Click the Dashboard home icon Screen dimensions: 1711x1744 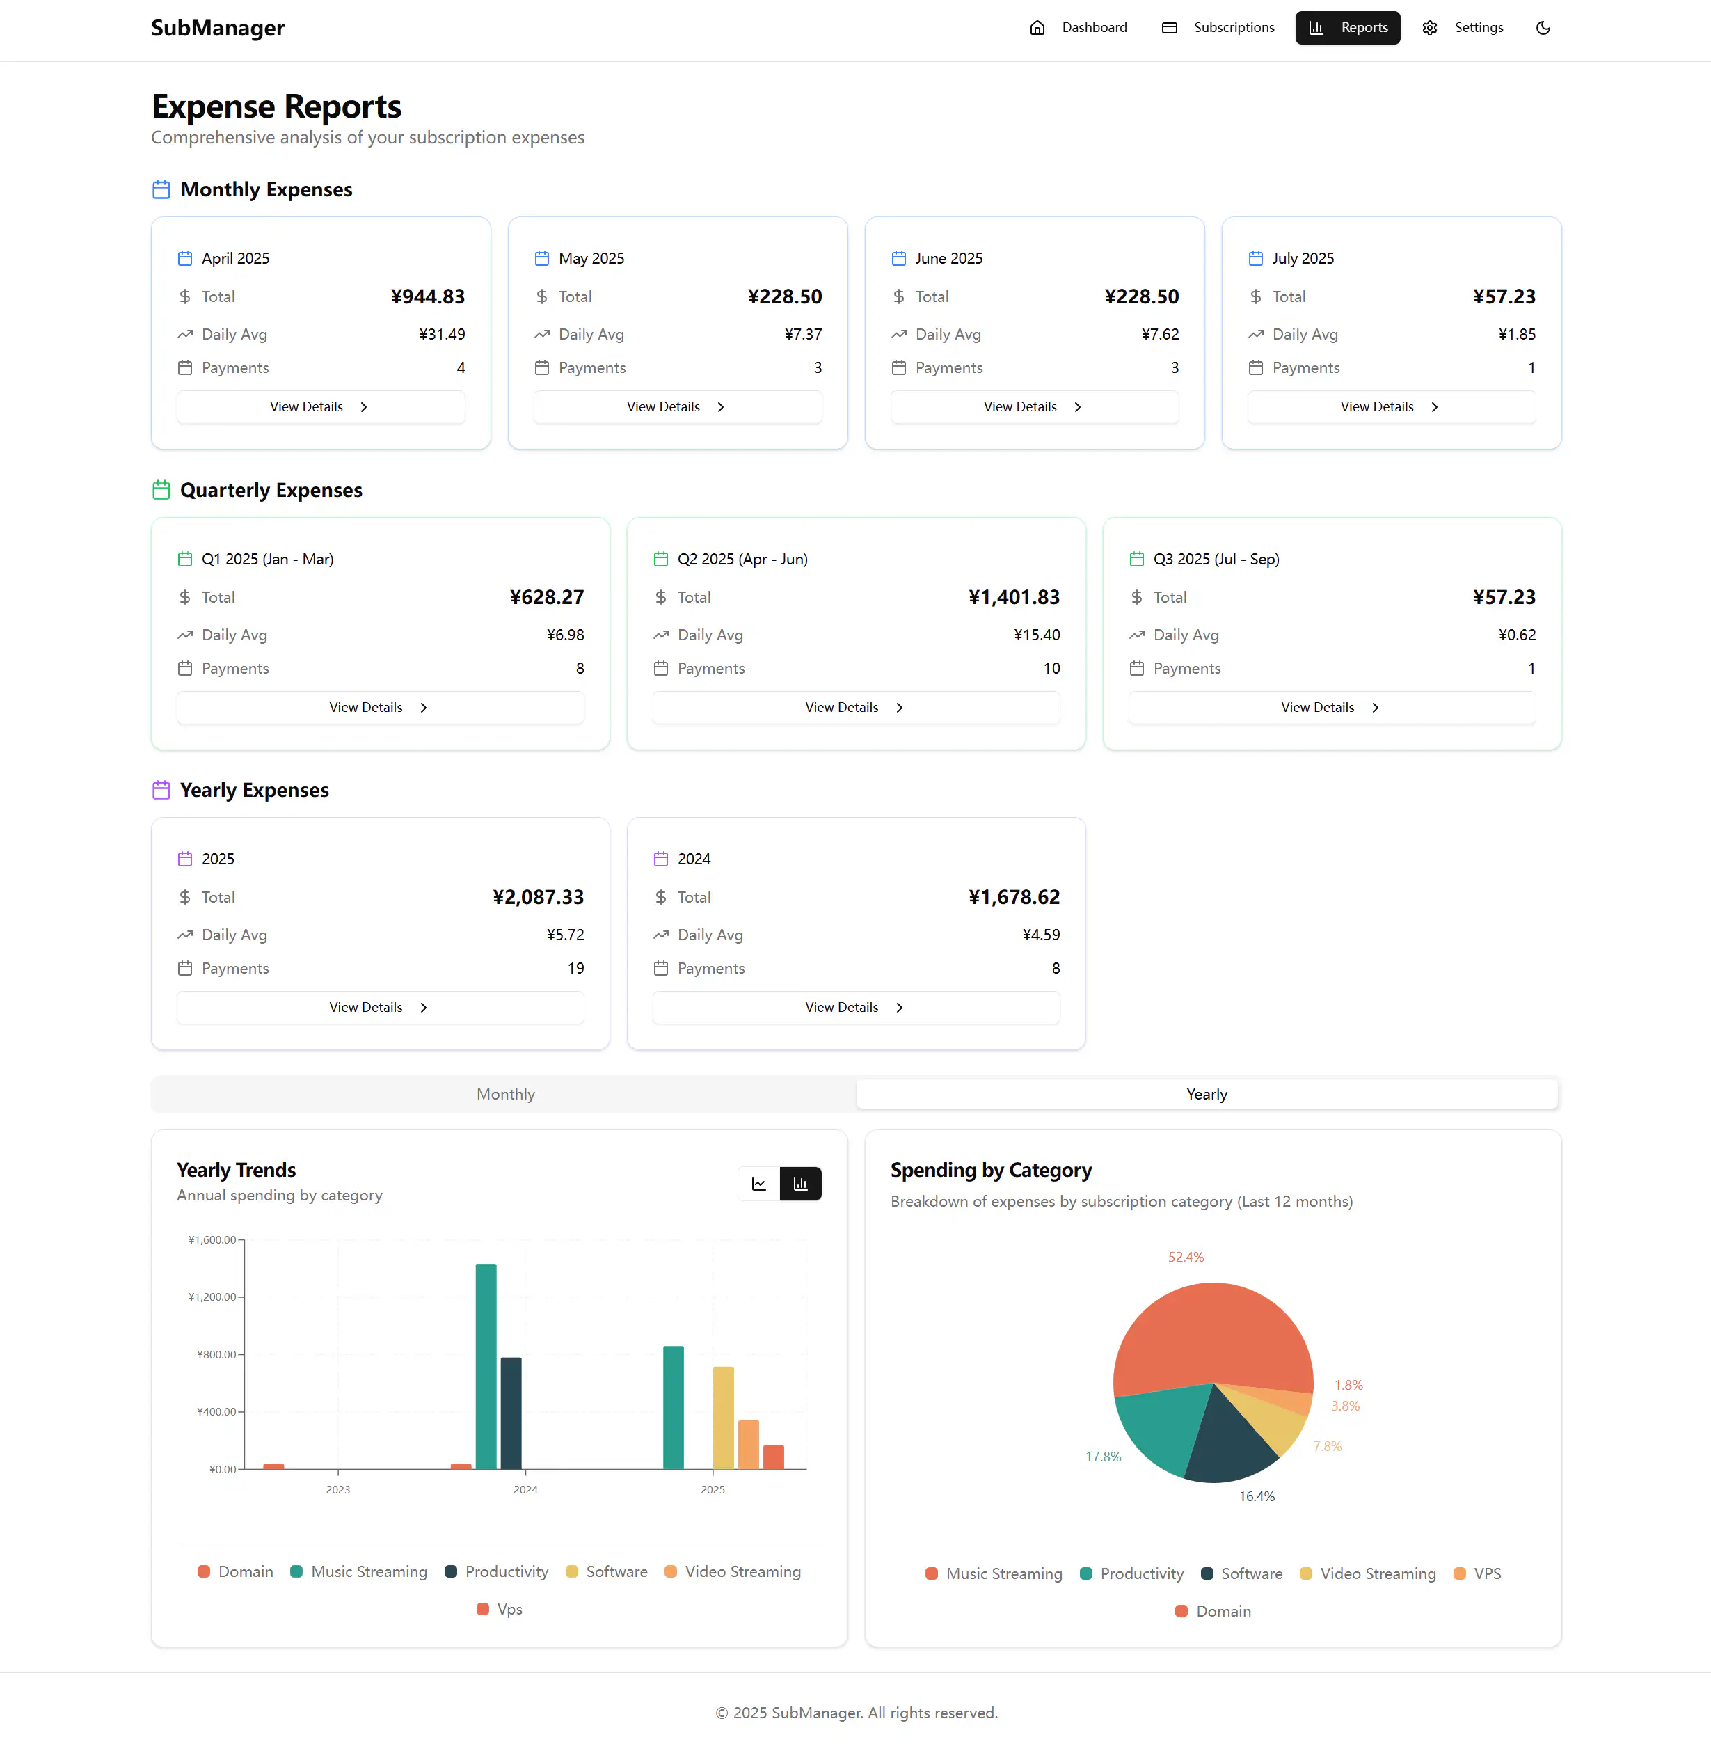[x=1037, y=28]
